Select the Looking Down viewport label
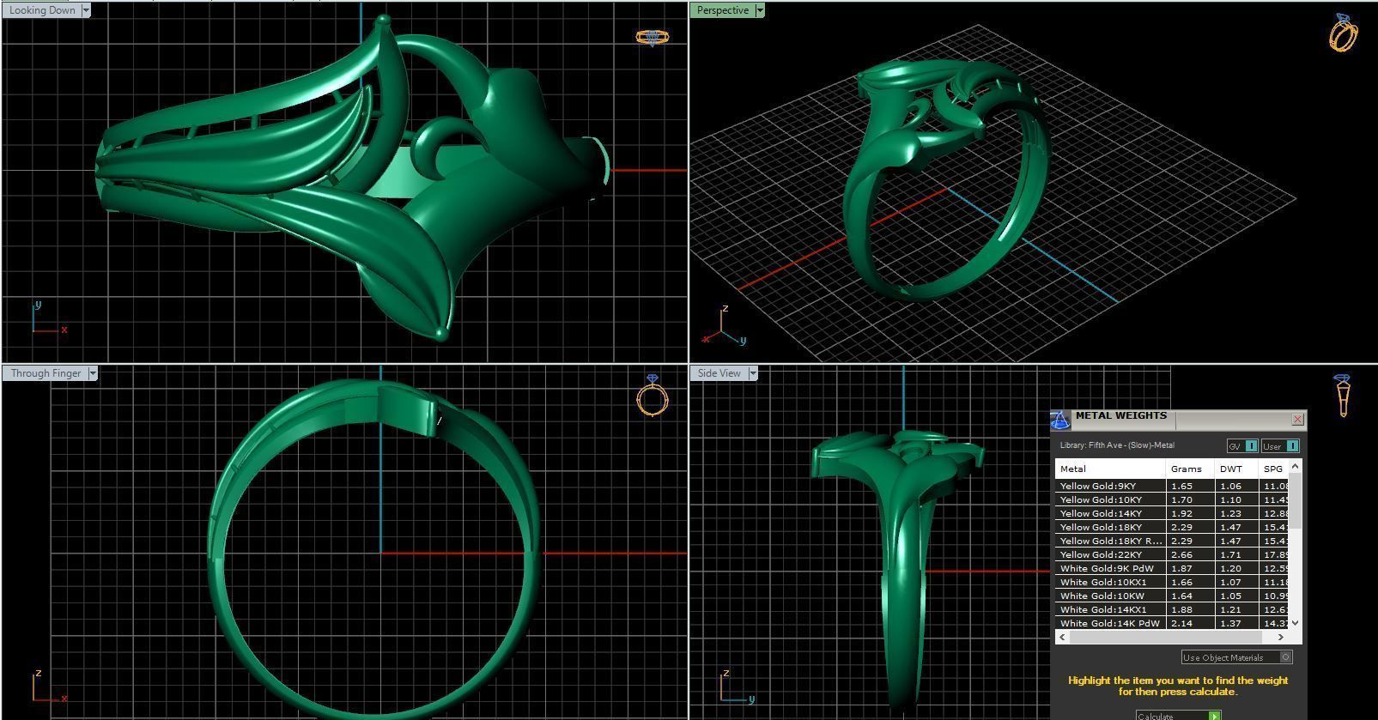The height and width of the screenshot is (720, 1378). (42, 10)
